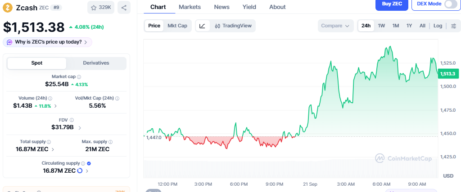This screenshot has width=461, height=192.
Task: Show Circulating supply info icon
Action: click(83, 163)
